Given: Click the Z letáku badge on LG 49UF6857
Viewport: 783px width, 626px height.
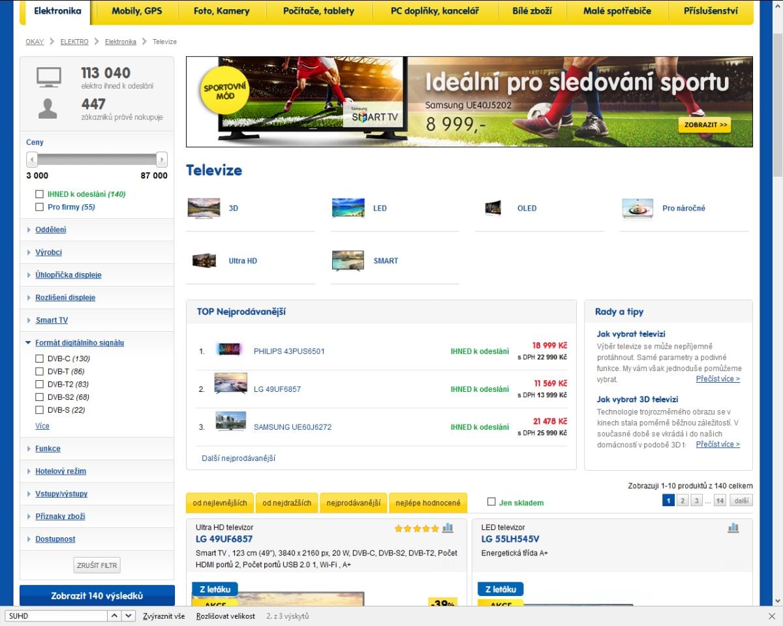Looking at the screenshot, I should coord(215,589).
